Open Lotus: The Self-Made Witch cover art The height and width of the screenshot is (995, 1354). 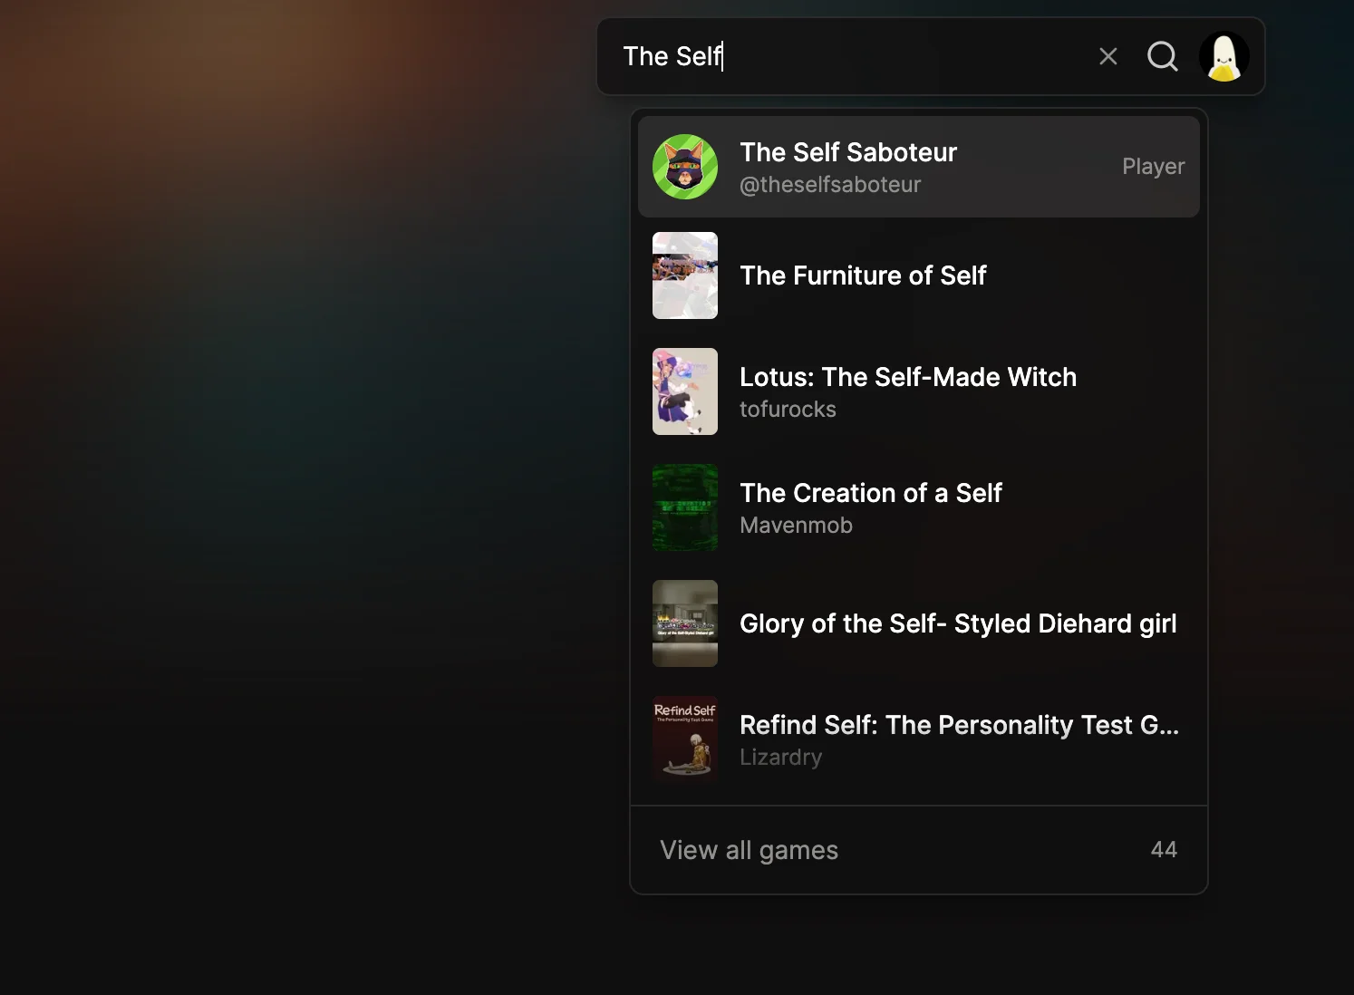[685, 391]
